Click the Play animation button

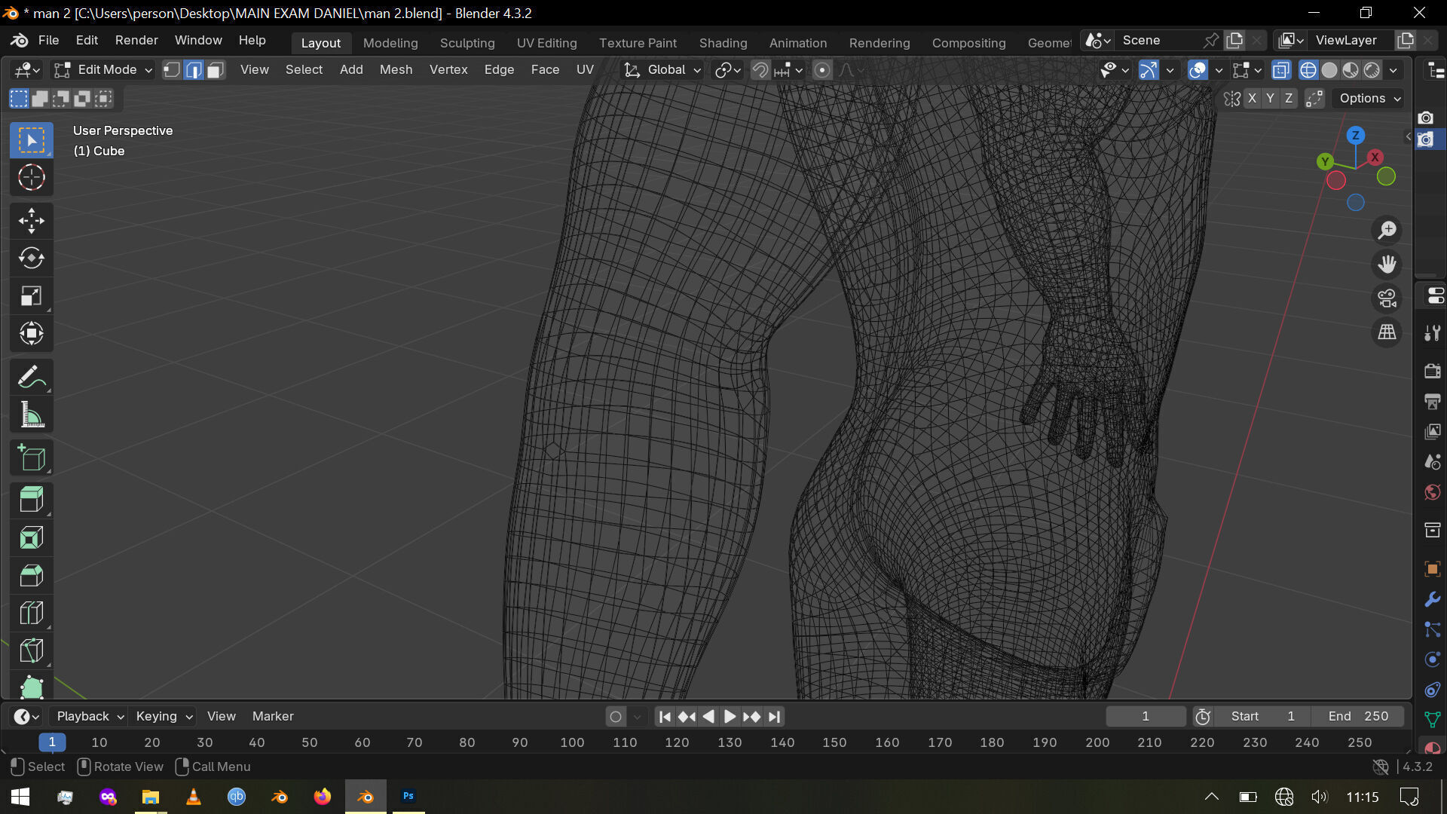[x=730, y=717]
